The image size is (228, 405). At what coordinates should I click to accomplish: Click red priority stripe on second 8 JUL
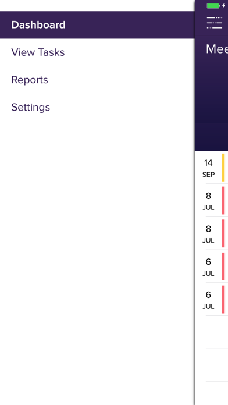[223, 233]
